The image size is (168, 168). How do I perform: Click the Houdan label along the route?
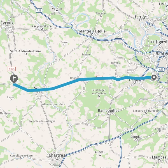[75, 78]
